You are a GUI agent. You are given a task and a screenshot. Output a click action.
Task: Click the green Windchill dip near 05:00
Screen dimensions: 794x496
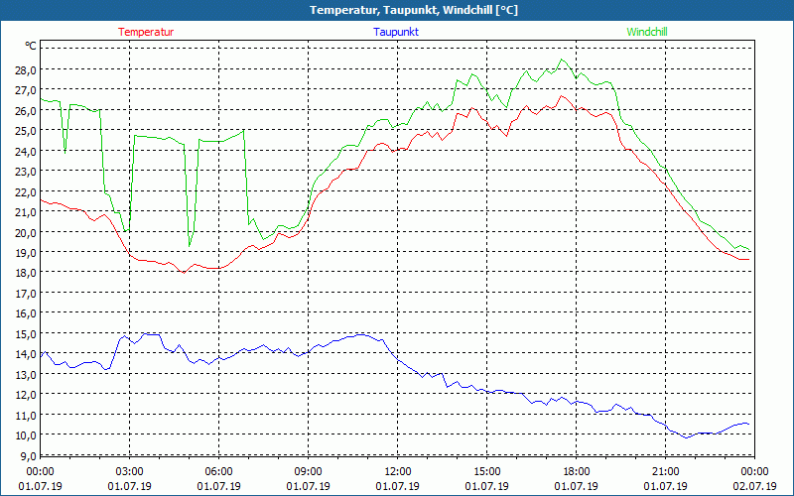tap(190, 246)
